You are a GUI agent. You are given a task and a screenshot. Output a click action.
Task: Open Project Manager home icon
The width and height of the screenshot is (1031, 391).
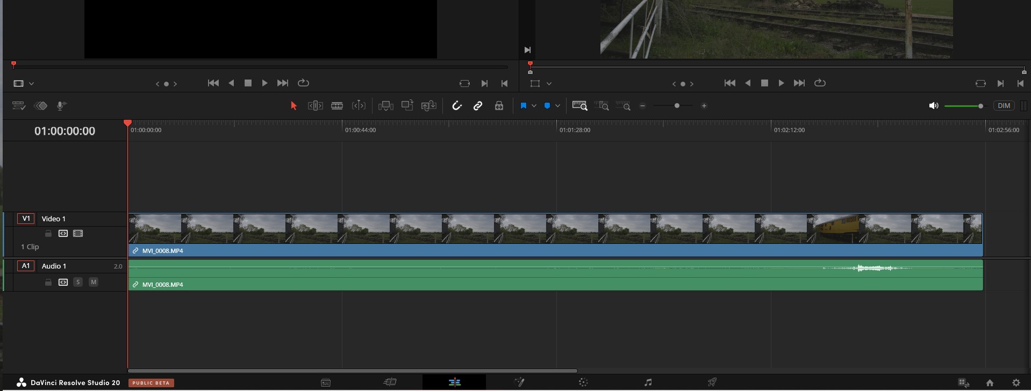(x=990, y=383)
